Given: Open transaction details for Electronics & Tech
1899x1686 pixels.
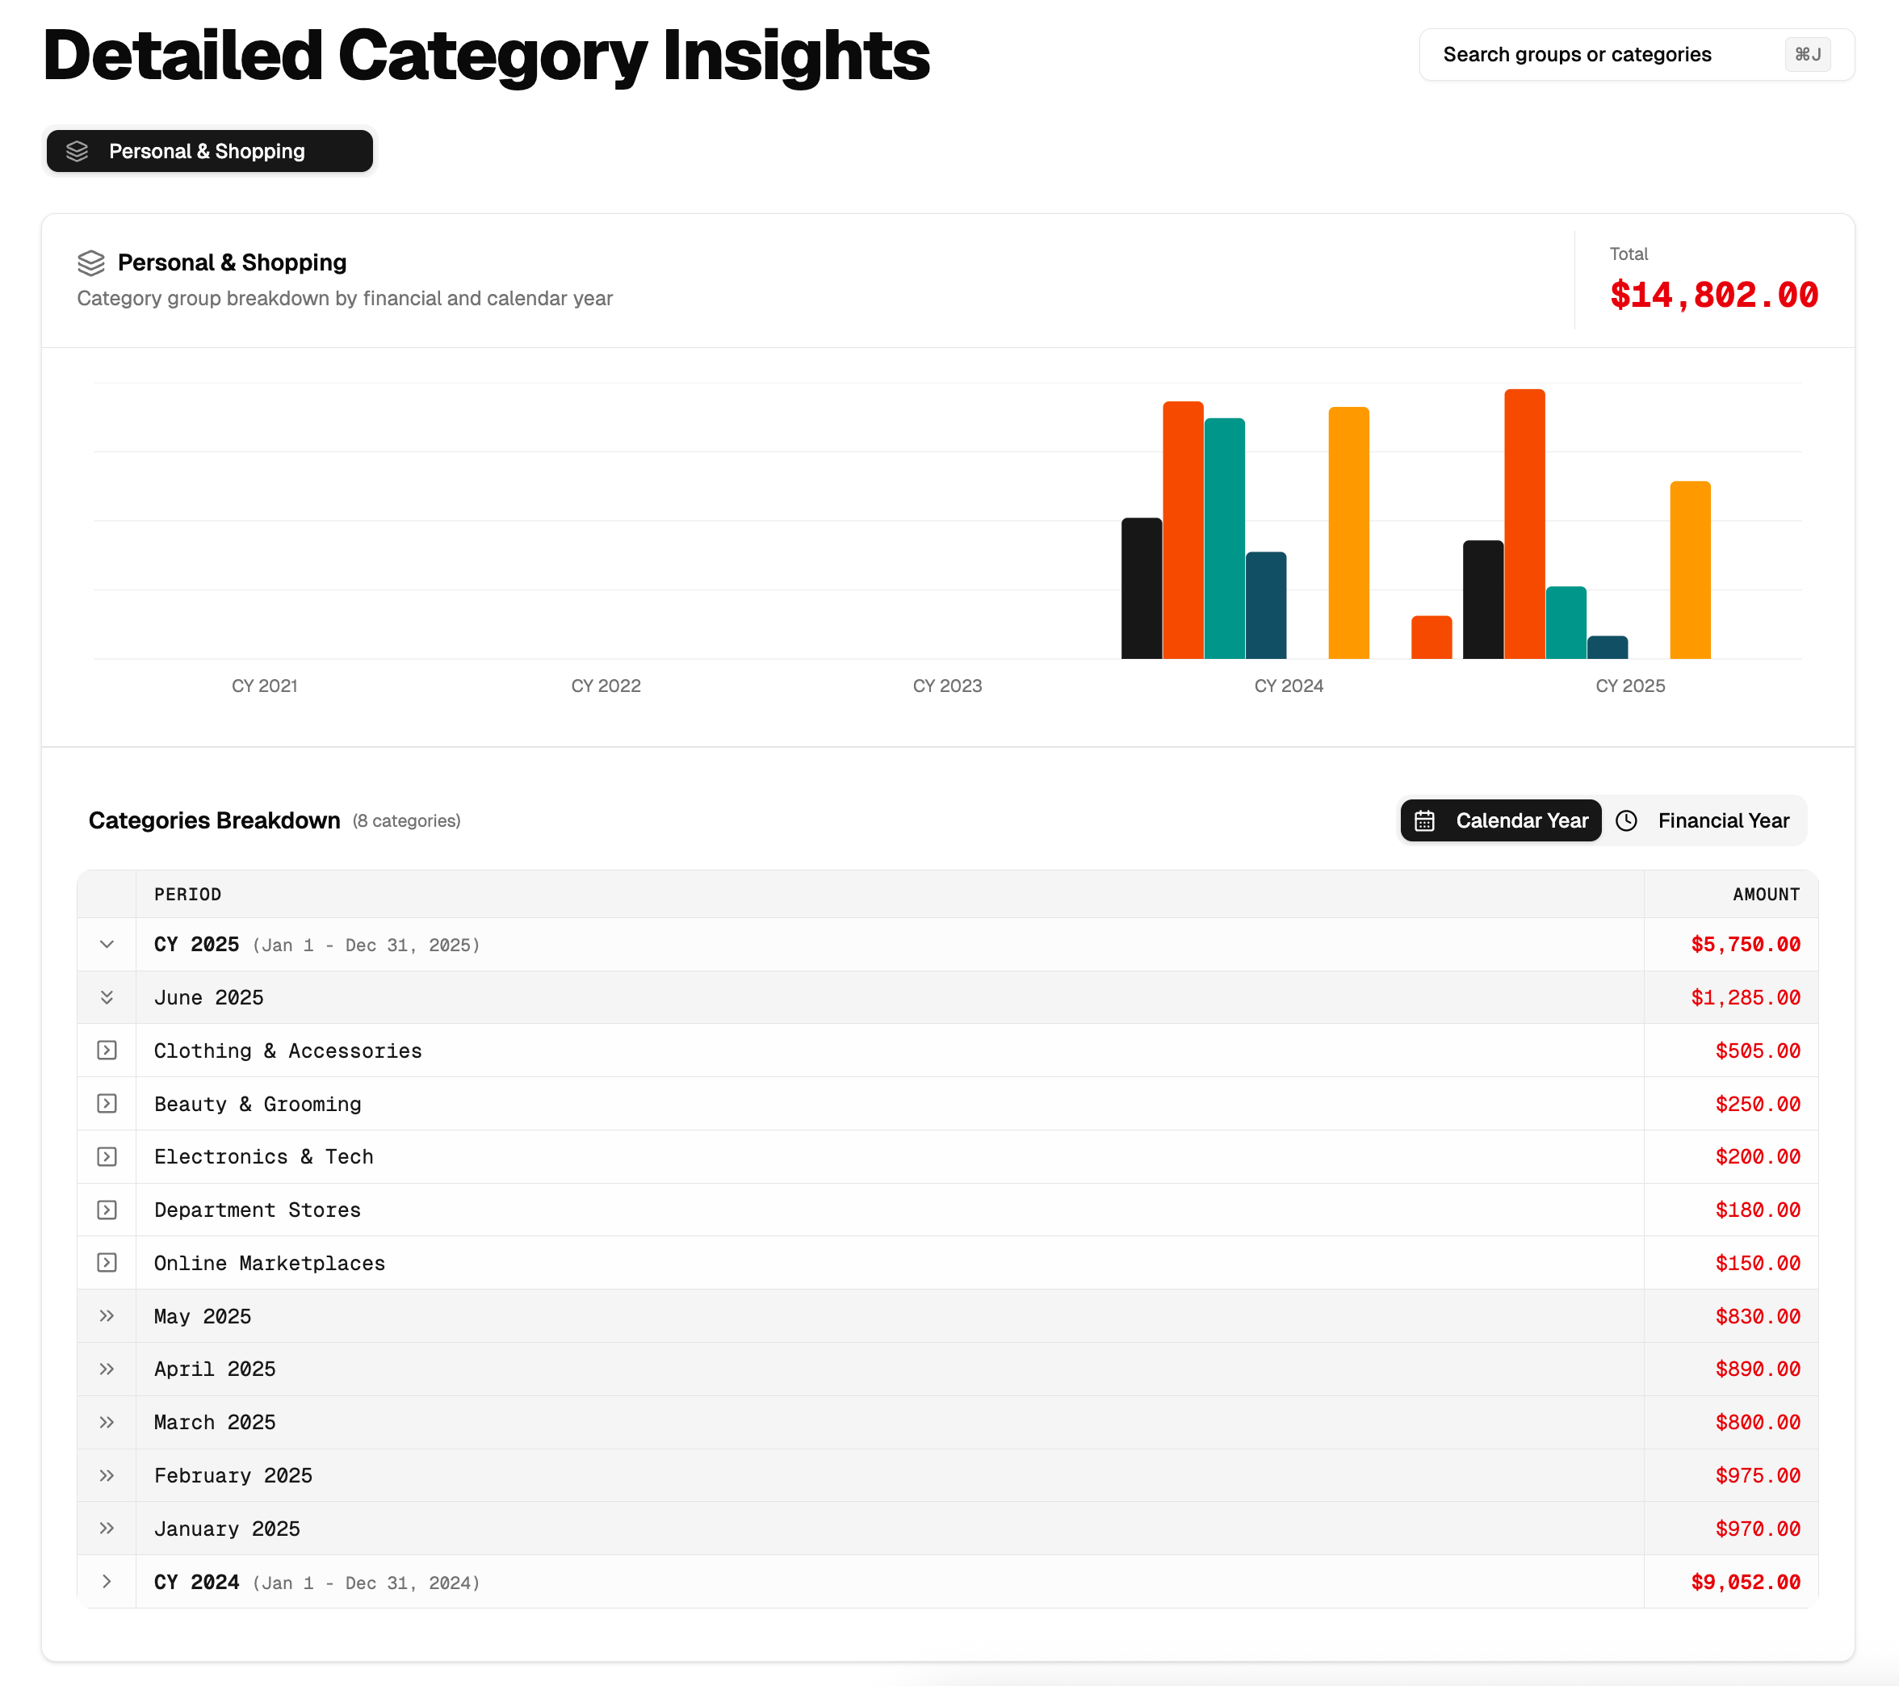Looking at the screenshot, I should click(107, 1156).
